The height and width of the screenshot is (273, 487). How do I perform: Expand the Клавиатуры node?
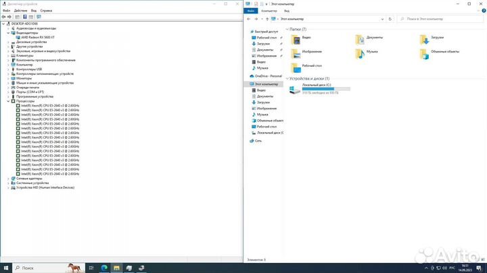click(8, 55)
